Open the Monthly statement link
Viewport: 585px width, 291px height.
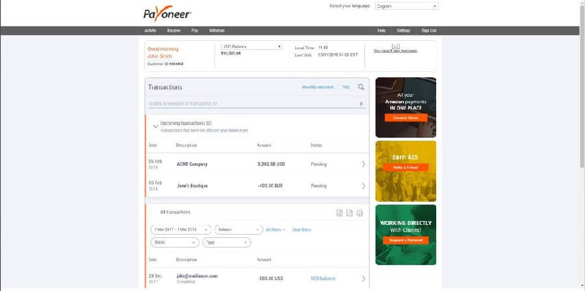317,87
